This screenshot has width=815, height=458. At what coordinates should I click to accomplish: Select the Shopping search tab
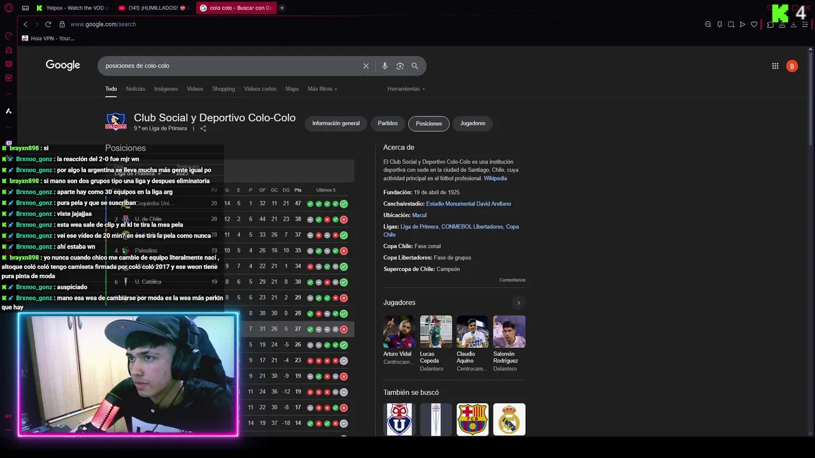click(x=223, y=89)
